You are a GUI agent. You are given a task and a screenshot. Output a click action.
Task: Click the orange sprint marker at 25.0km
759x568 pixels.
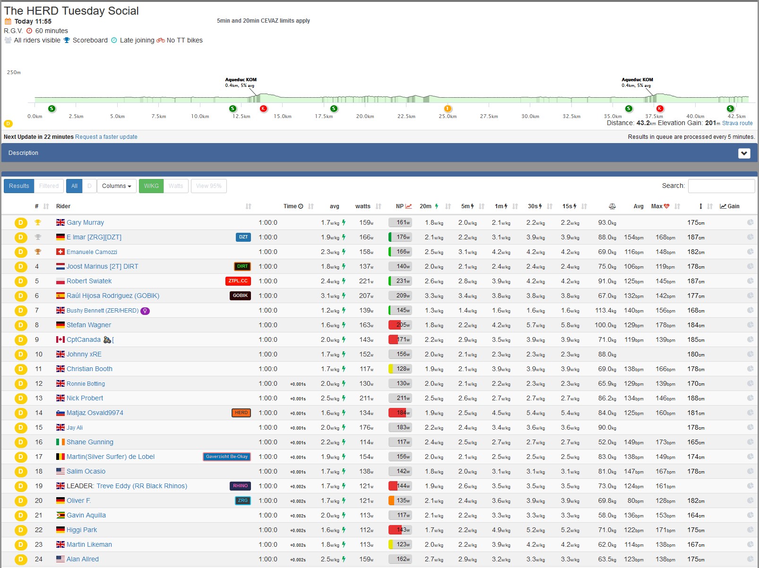tap(448, 109)
